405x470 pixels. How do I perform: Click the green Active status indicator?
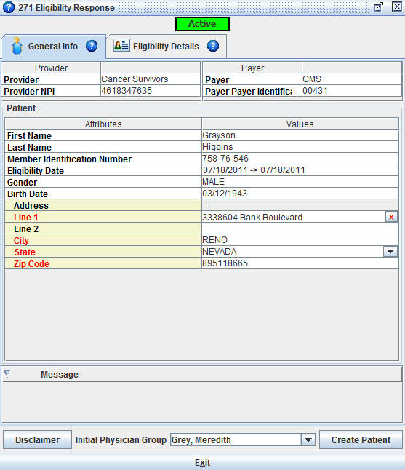(x=202, y=24)
